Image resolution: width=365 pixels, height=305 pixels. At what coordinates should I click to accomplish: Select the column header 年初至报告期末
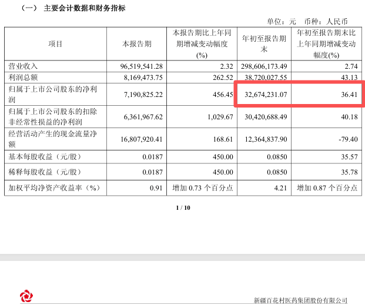click(264, 43)
